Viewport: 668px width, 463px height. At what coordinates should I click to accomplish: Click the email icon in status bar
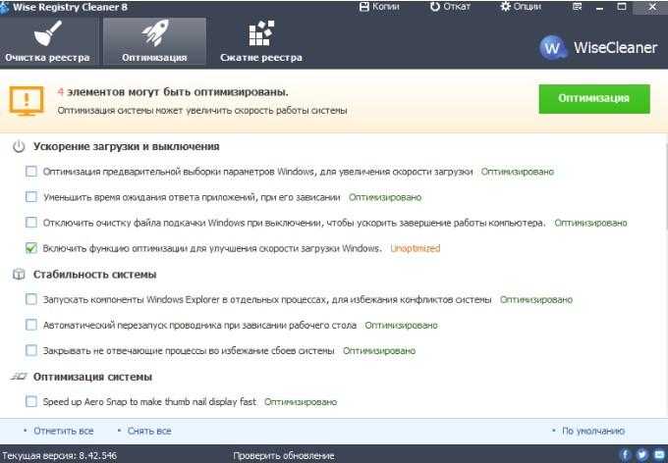[659, 455]
